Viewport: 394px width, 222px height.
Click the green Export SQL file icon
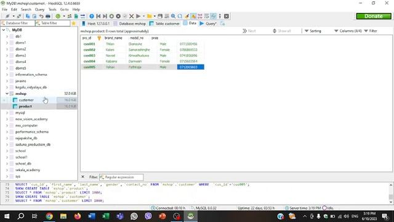[76, 16]
